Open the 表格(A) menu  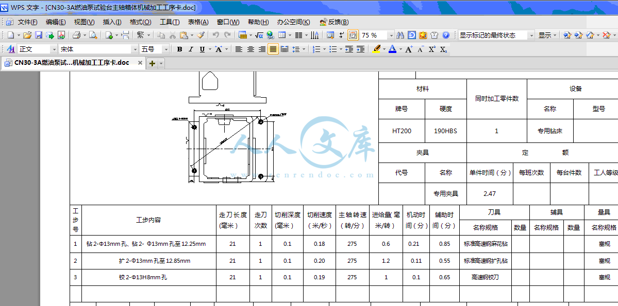point(198,22)
